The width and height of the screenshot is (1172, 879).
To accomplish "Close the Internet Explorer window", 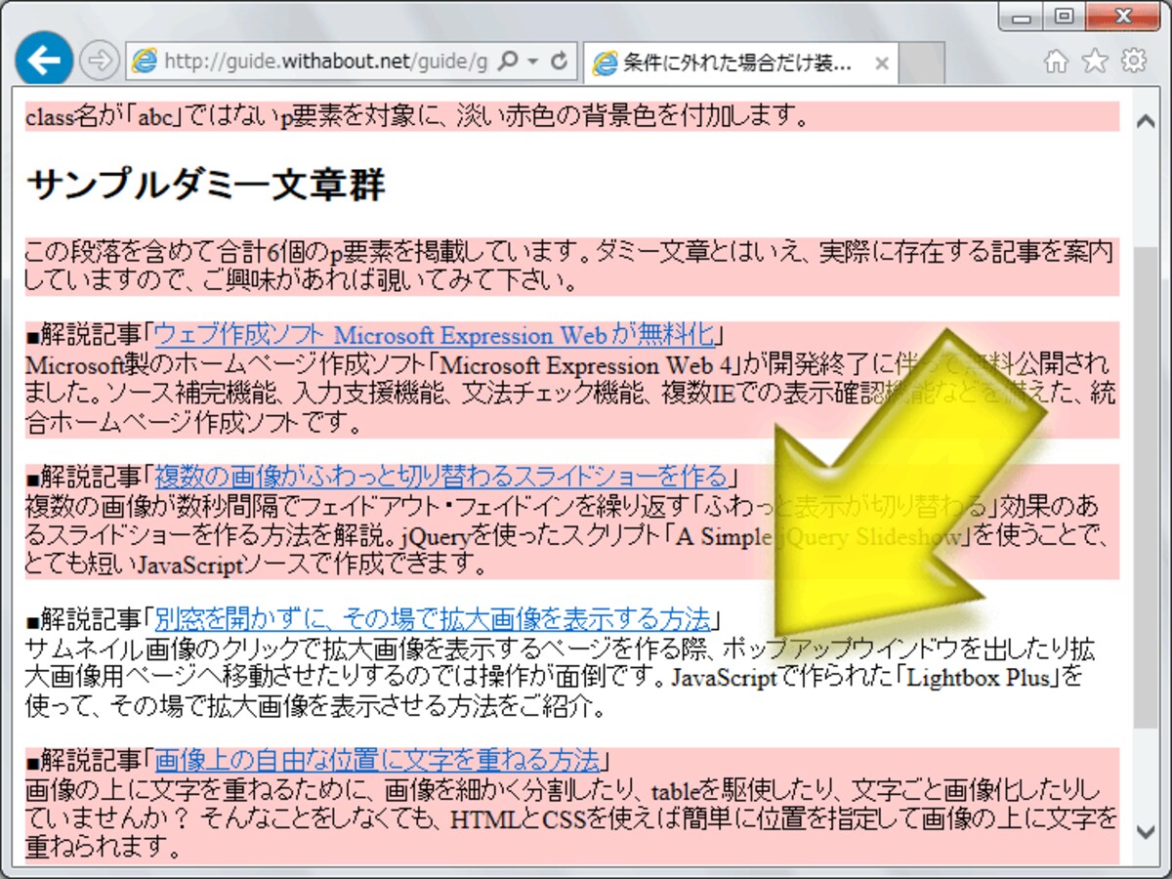I will (x=1122, y=17).
